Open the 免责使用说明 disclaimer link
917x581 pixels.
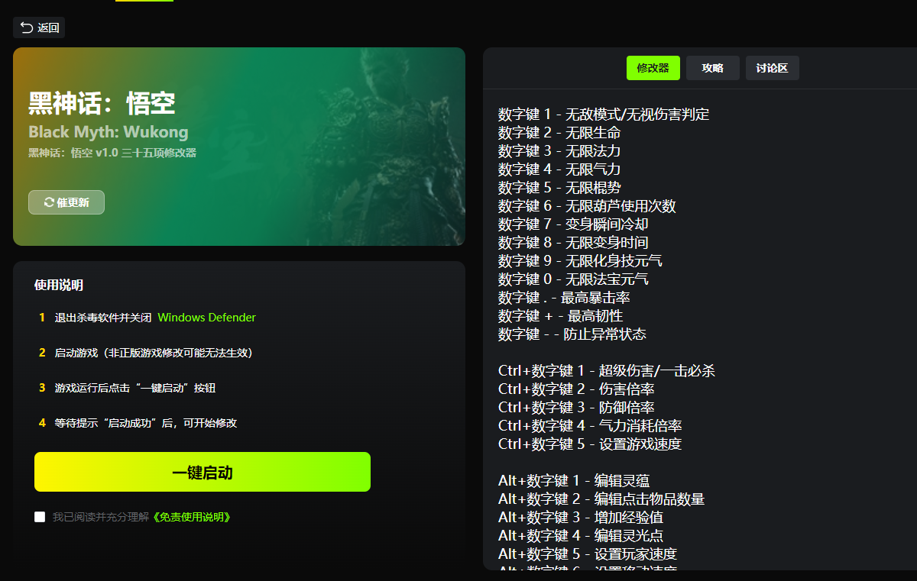(191, 517)
